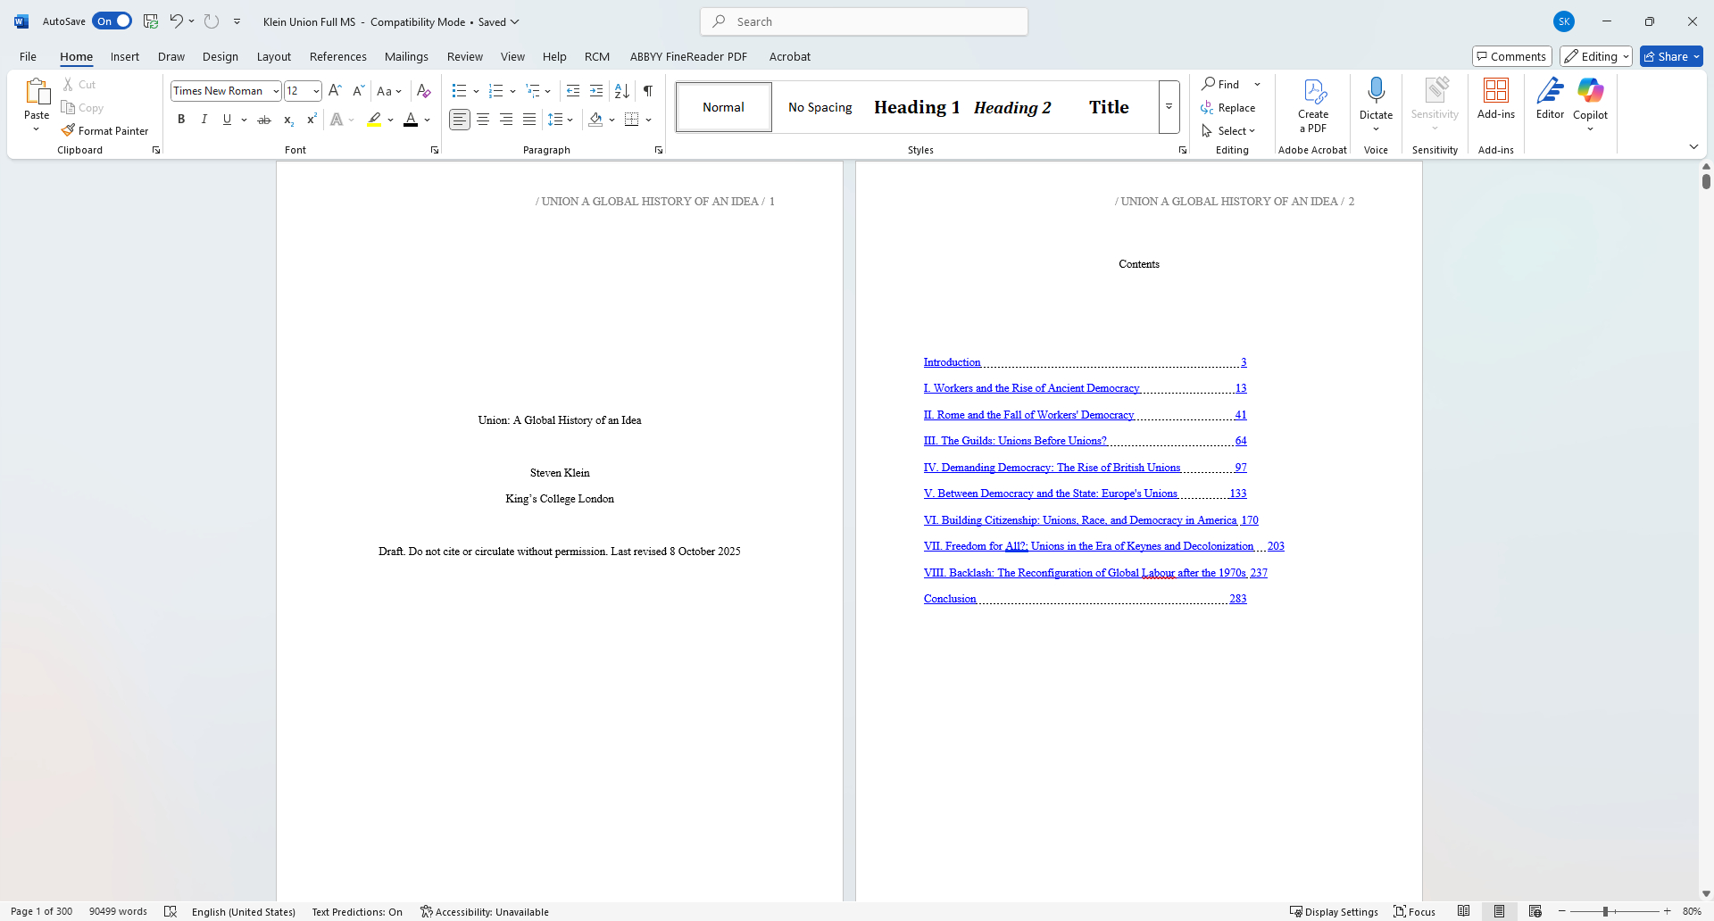
Task: Toggle Bold formatting
Action: click(x=181, y=120)
